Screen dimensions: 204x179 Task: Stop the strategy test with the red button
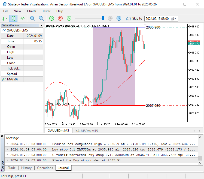coord(60,18)
